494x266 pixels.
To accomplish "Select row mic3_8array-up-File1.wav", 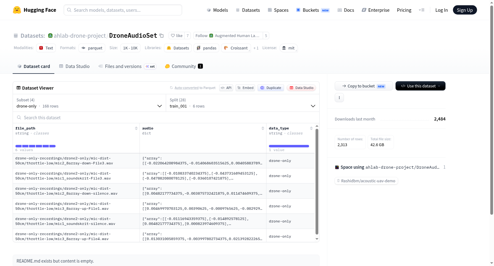I will 164,206.
